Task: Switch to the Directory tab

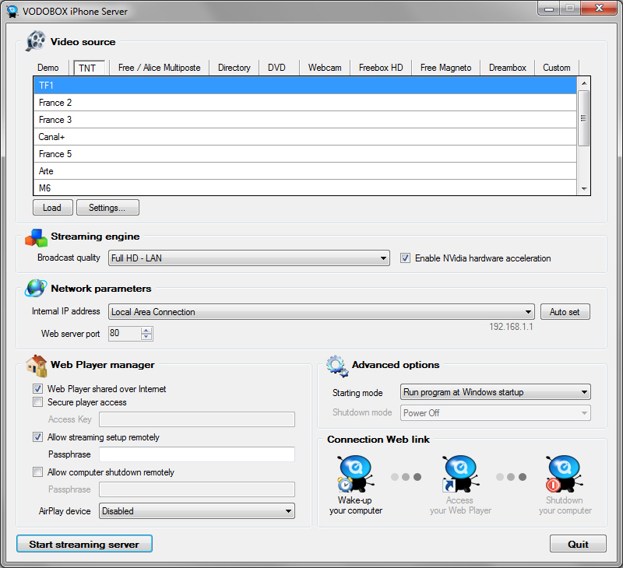Action: pyautogui.click(x=234, y=68)
